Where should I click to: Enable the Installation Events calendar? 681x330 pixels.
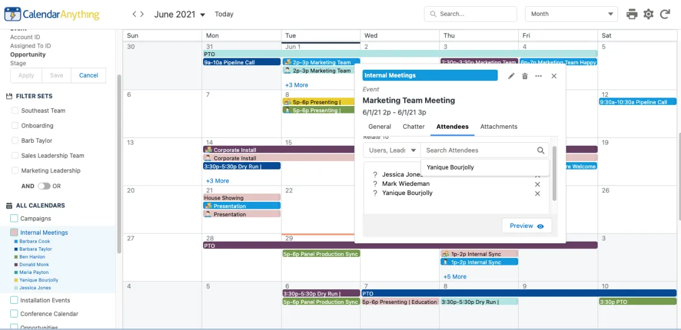[x=14, y=300]
